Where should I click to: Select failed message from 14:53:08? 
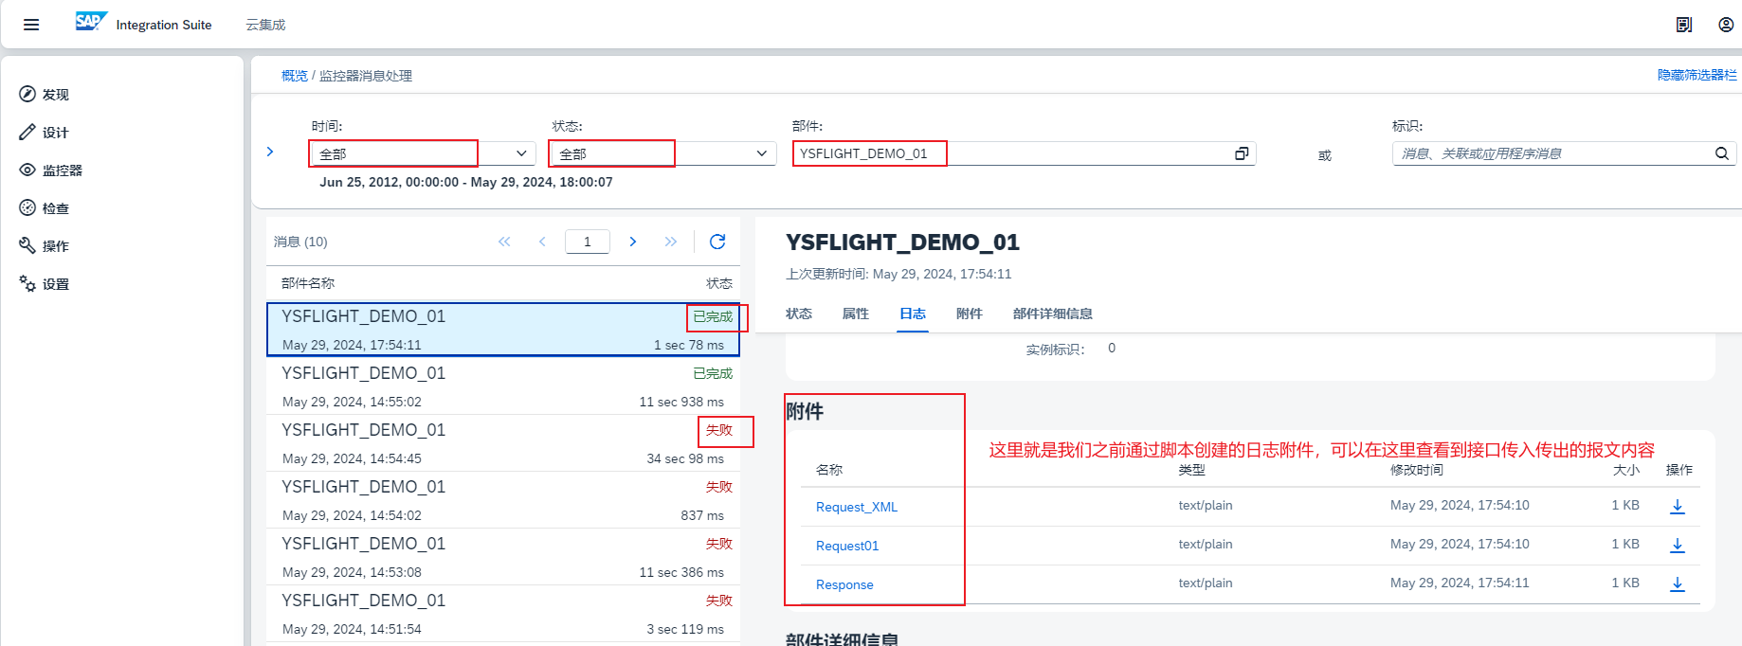[503, 557]
